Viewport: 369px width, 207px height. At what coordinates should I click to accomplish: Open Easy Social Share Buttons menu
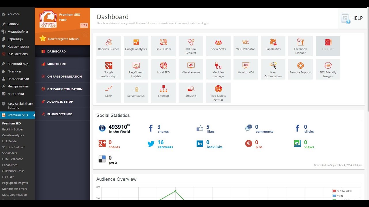[x=17, y=106]
